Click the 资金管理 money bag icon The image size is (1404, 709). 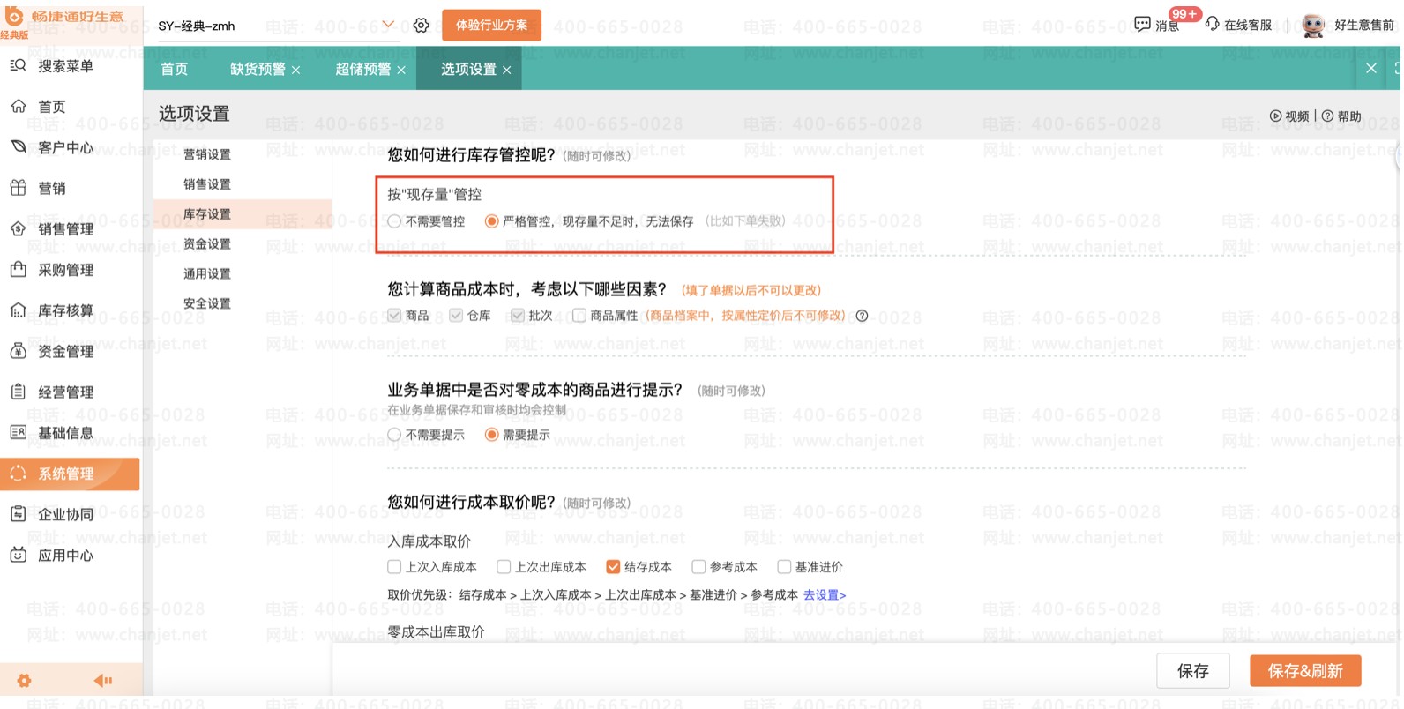coord(18,351)
